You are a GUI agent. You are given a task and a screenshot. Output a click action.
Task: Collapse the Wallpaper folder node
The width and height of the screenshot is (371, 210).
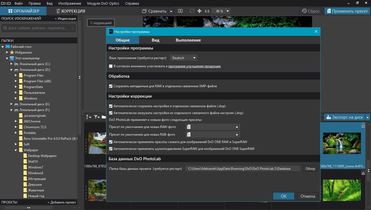pyautogui.click(x=16, y=150)
